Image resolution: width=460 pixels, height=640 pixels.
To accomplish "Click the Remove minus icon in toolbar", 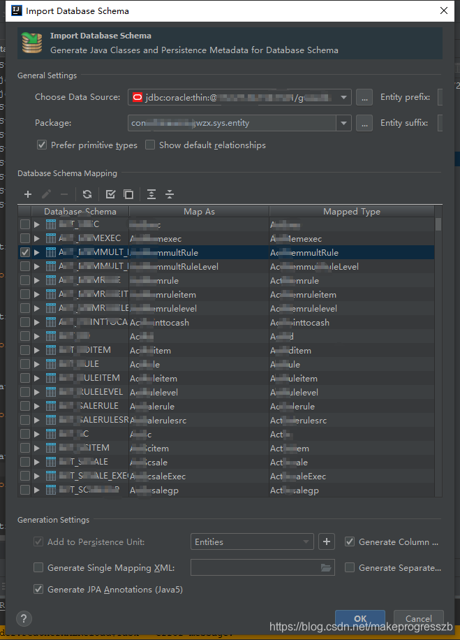I will (x=64, y=194).
